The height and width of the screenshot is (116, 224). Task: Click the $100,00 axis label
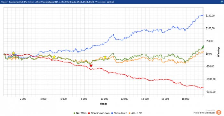click(x=210, y=28)
